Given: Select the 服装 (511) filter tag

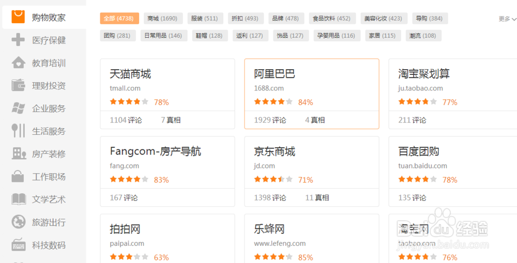Looking at the screenshot, I should click(x=205, y=19).
